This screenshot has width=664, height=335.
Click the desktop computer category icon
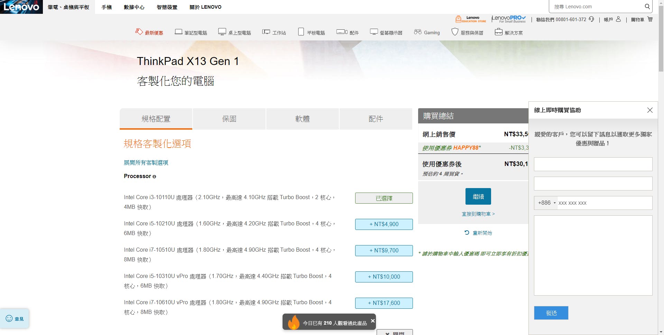[222, 32]
